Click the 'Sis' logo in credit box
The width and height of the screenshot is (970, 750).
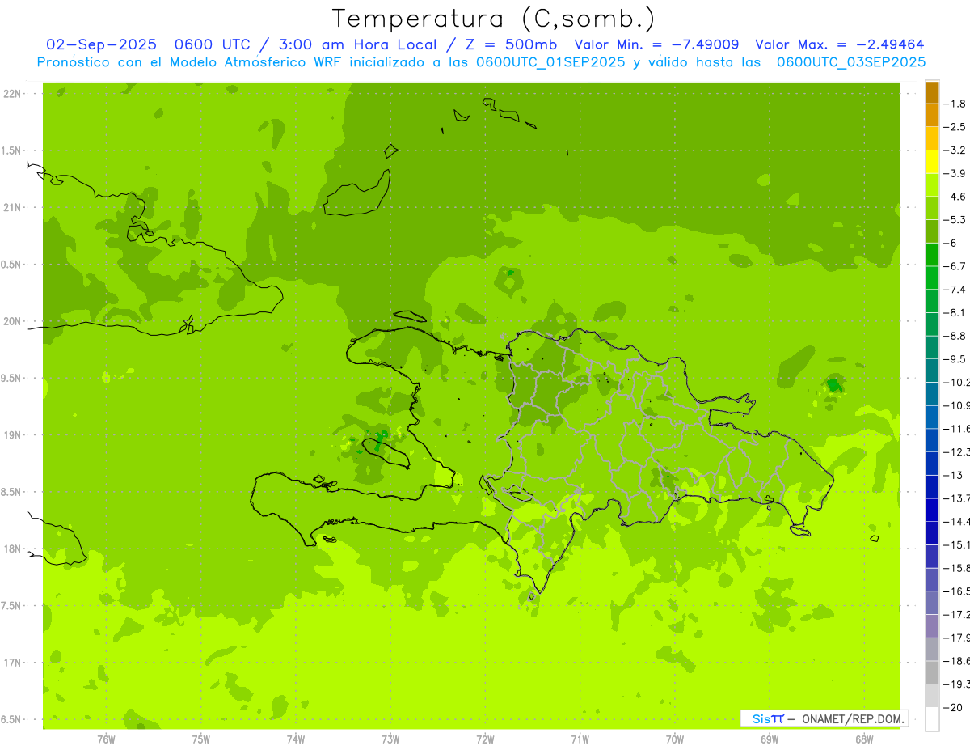761,718
